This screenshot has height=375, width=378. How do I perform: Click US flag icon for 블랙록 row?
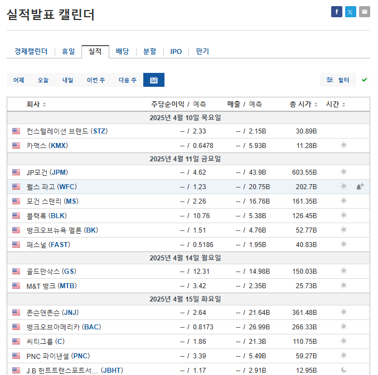(16, 215)
